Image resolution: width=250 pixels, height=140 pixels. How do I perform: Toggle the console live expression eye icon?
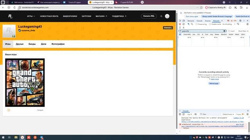point(196,114)
